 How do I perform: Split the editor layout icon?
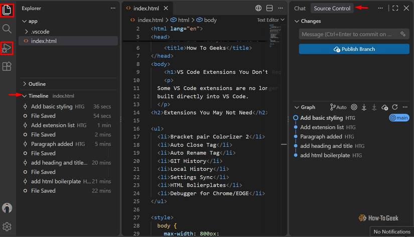pyautogui.click(x=269, y=8)
